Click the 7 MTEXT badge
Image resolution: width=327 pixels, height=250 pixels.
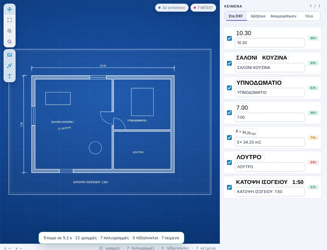[203, 8]
